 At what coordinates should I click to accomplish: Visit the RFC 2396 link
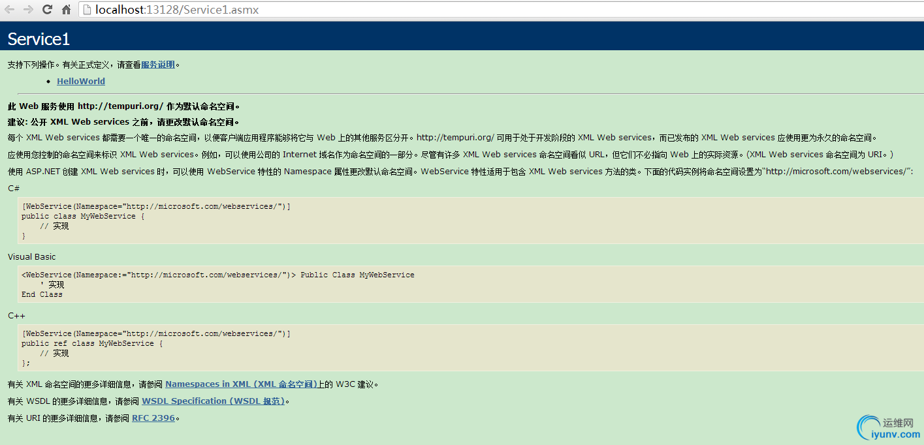153,418
